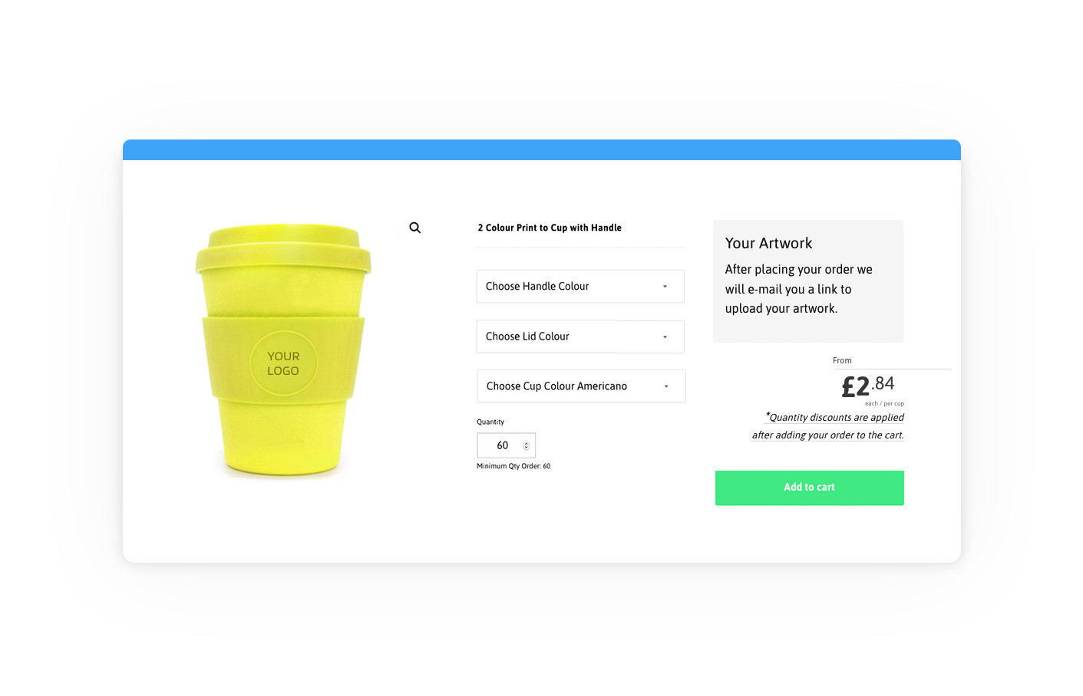Click the yellow cup product image
Screen dimensions: 1083x696
pos(283,351)
